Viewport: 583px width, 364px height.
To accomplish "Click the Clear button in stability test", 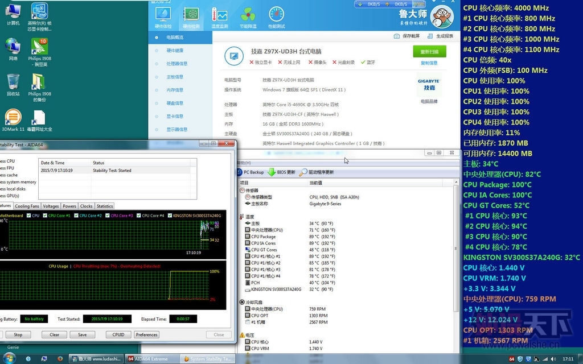I will click(x=54, y=334).
